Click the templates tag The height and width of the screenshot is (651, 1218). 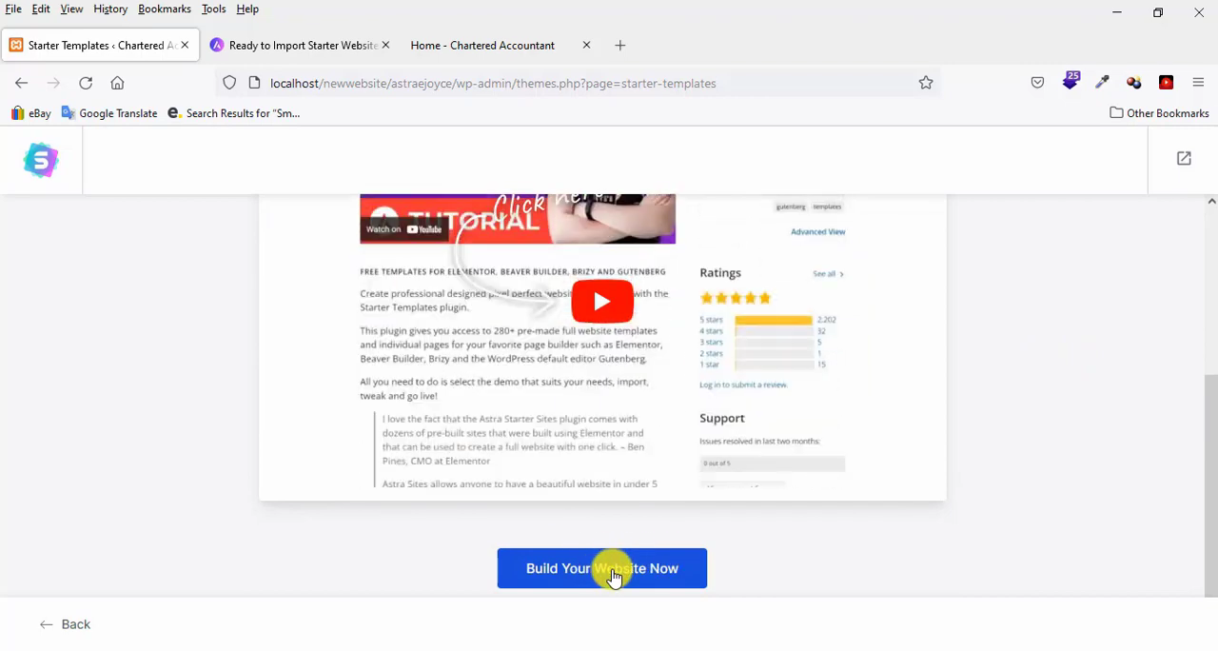pos(827,207)
